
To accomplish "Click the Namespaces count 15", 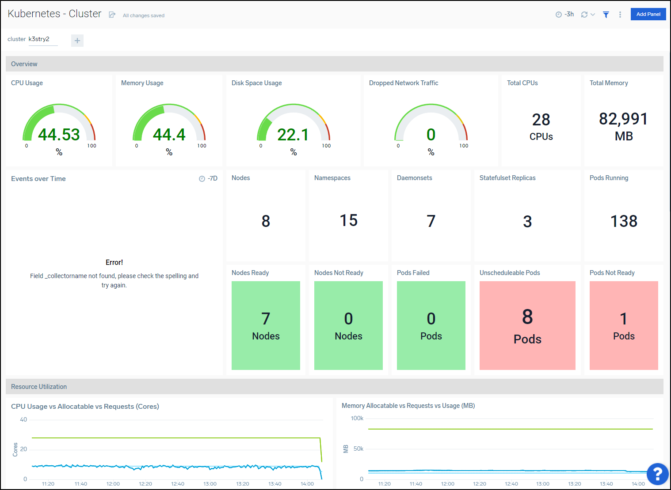I will coord(348,220).
